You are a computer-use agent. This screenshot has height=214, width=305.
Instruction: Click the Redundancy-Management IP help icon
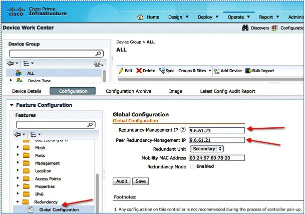183,130
